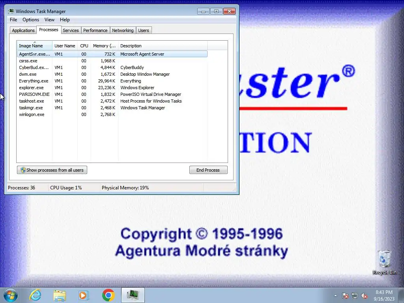404x303 pixels.
Task: Click the Microsoft Agent Server description
Action: point(142,54)
